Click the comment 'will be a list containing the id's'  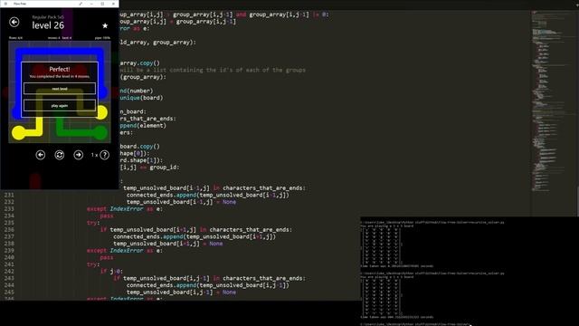coord(213,70)
